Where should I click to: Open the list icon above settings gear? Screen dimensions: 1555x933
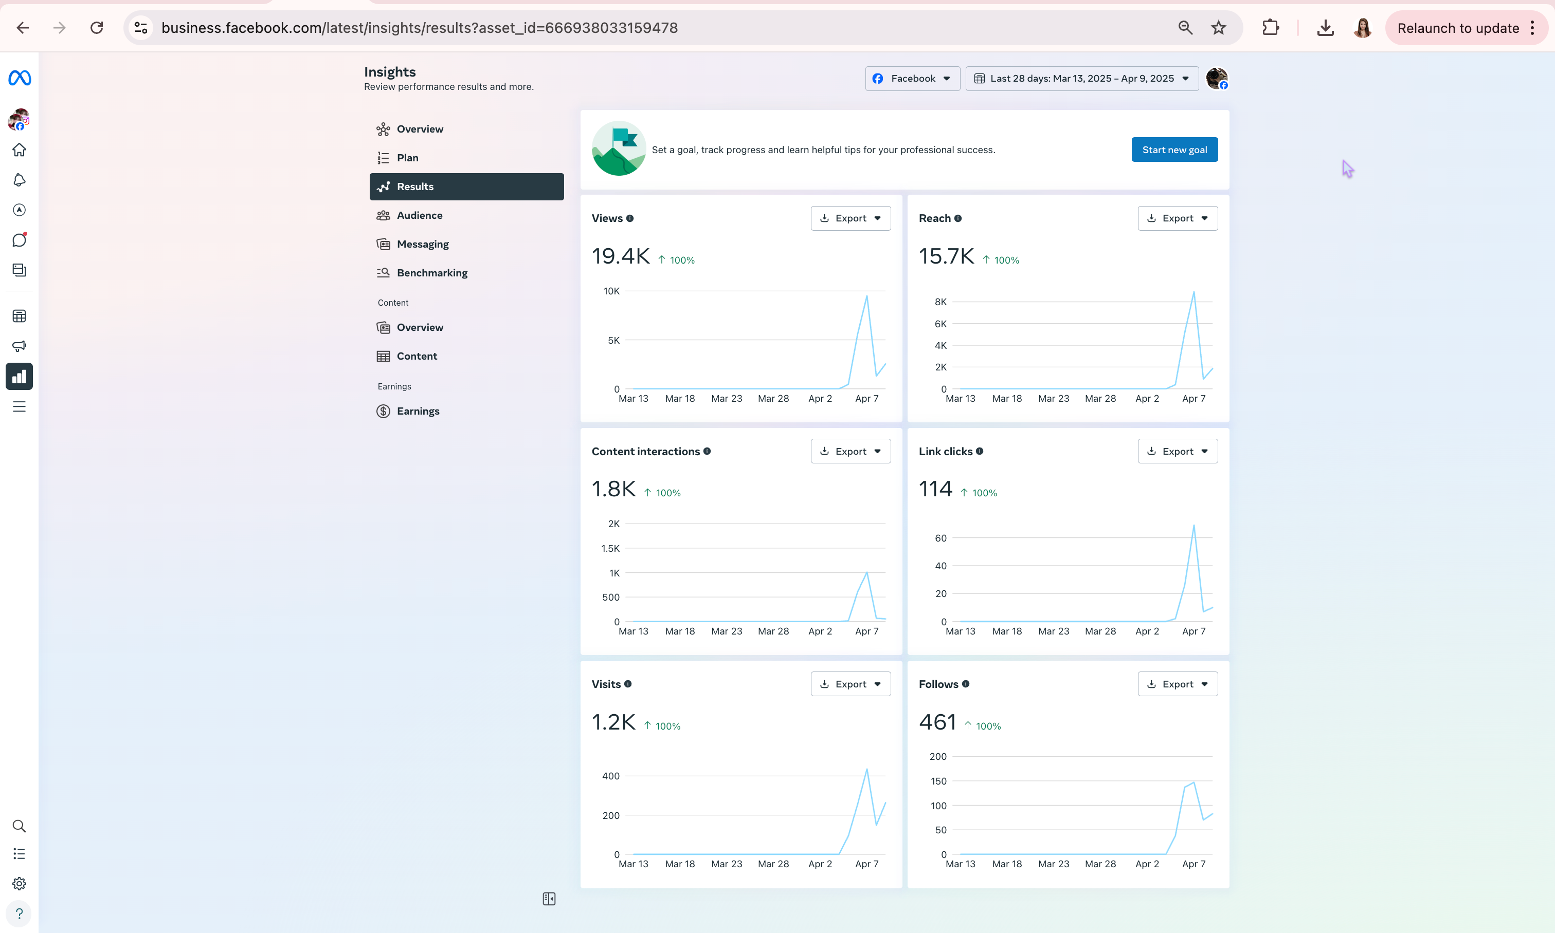[x=20, y=854]
